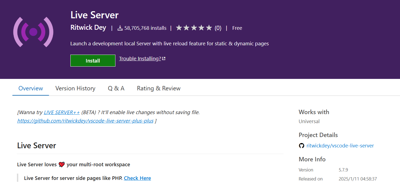Click the five-star rating icons
The image size is (400, 184).
pyautogui.click(x=194, y=28)
